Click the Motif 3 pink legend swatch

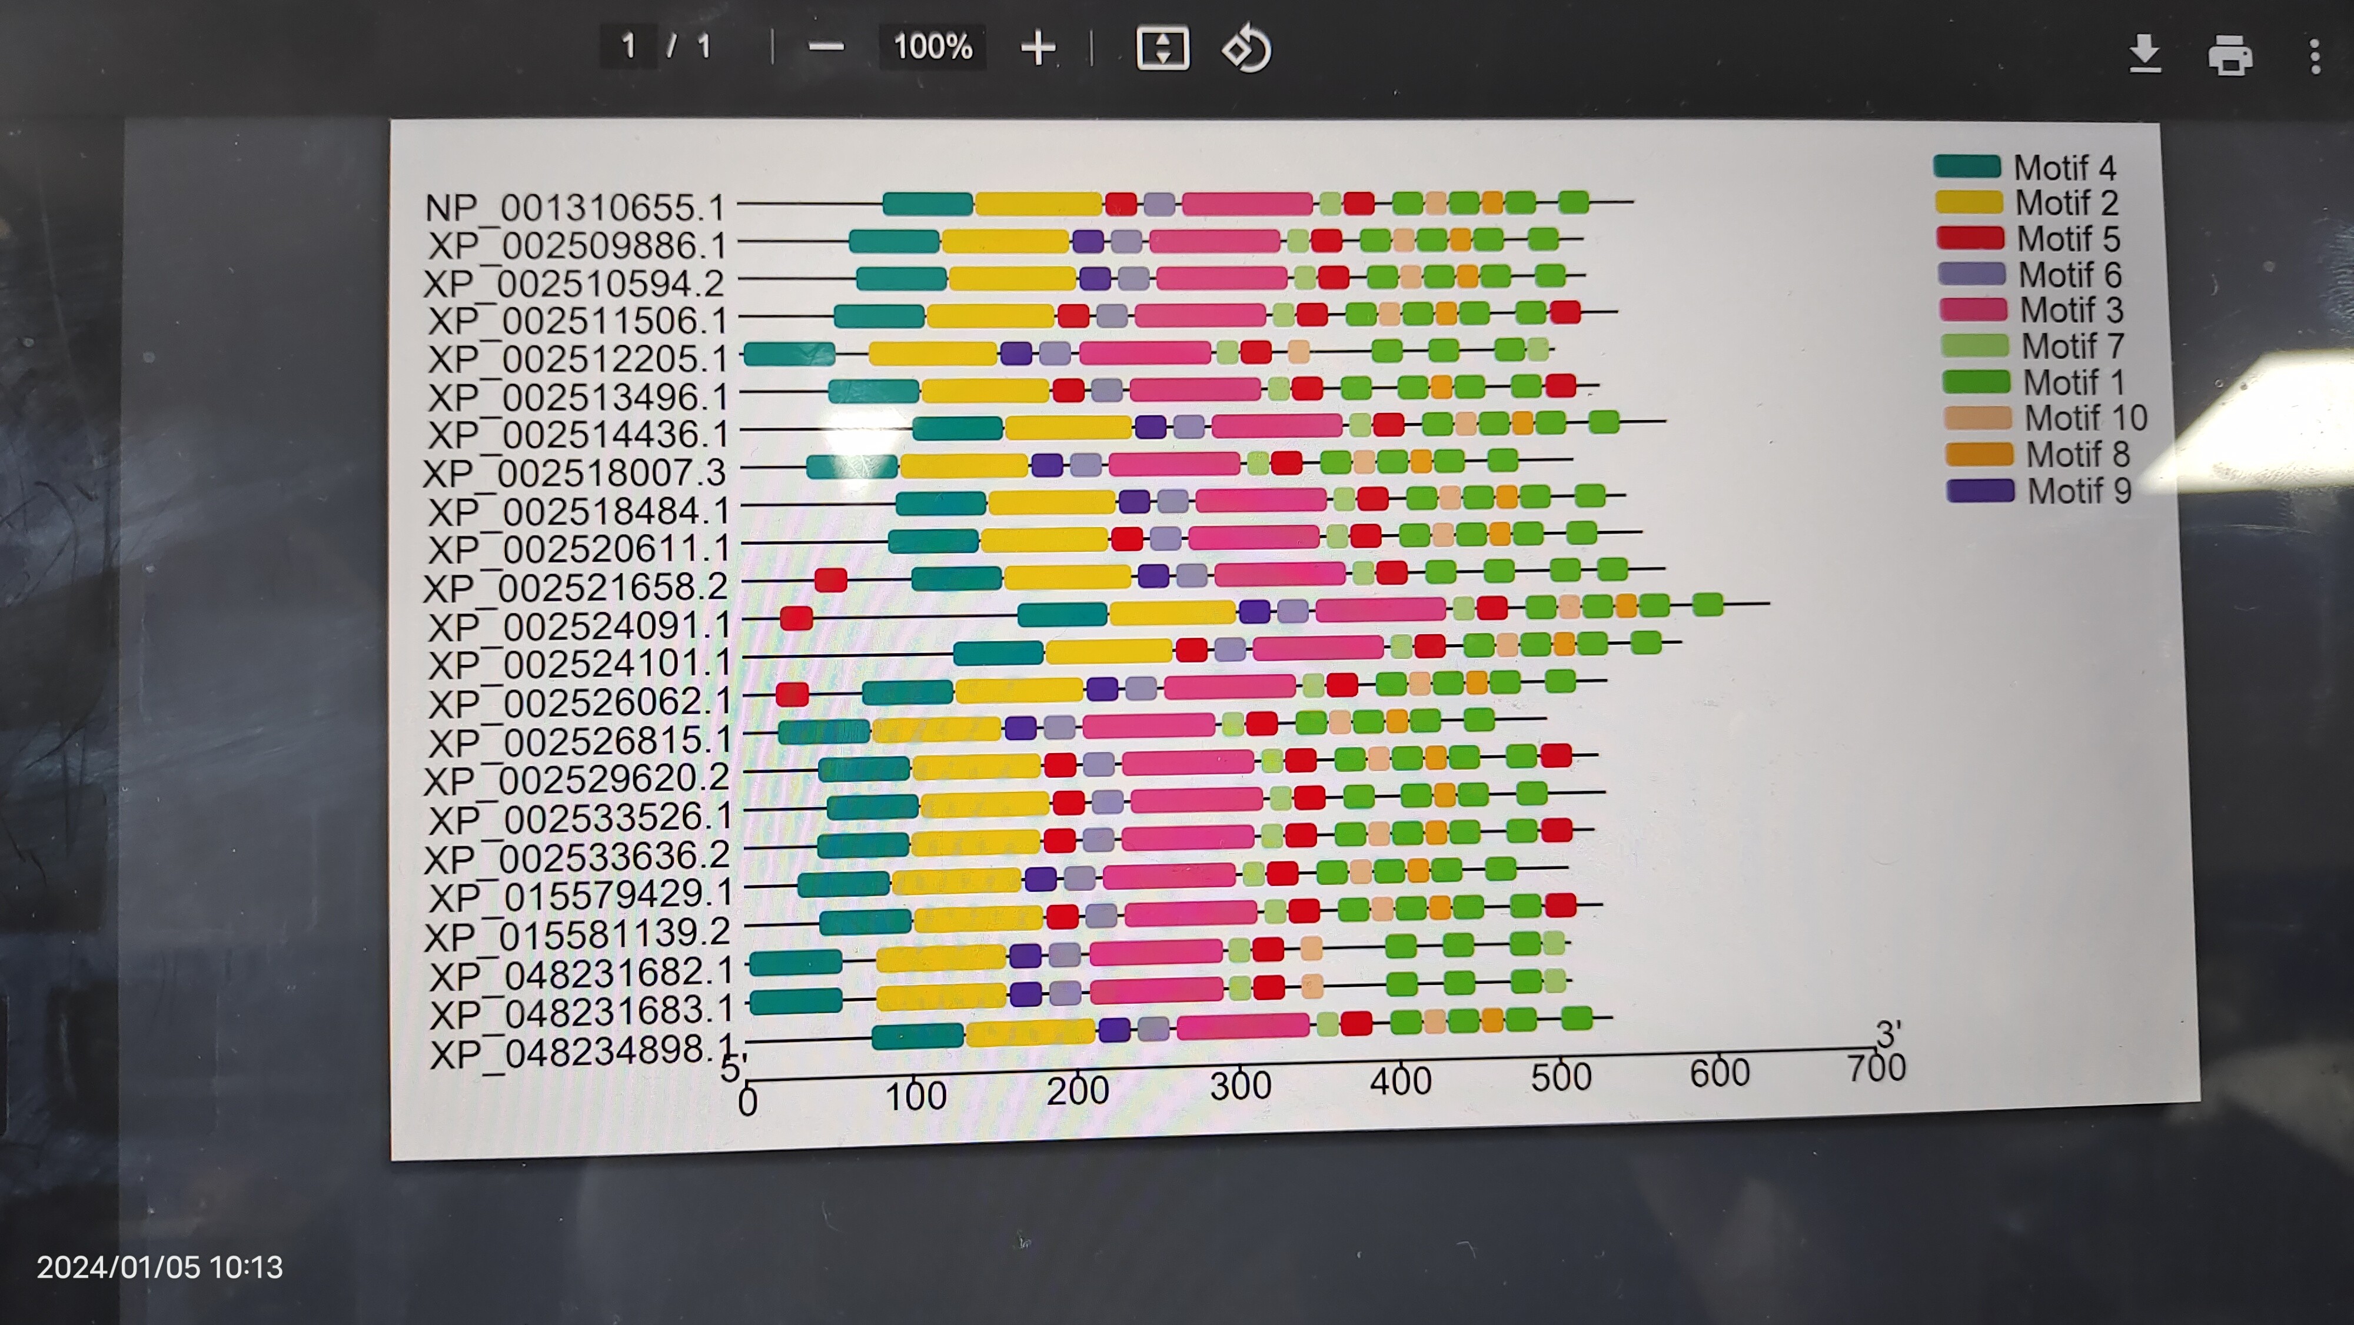point(1974,309)
